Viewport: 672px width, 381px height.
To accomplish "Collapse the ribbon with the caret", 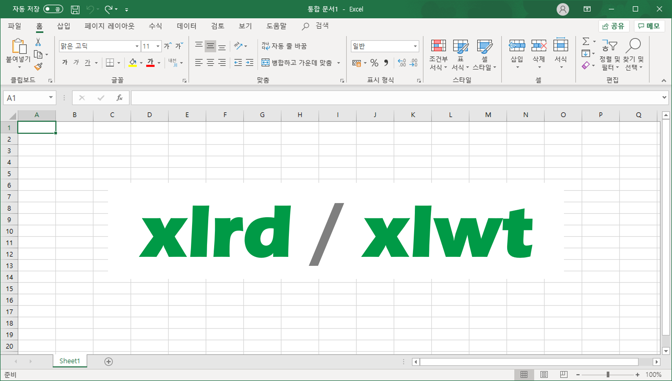I will [664, 80].
